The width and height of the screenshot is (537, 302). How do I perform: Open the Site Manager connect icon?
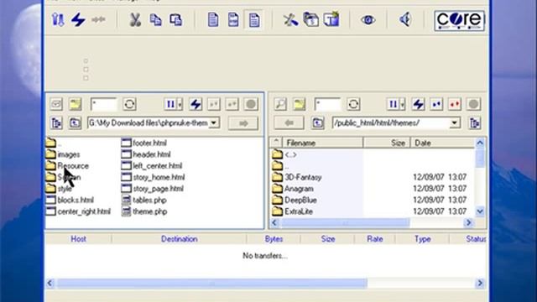point(58,19)
